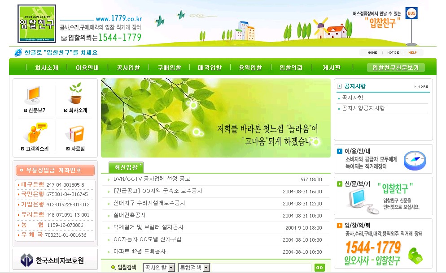Open the 입찰의뢰 menu
Viewport: 446px width, 273px height.
(x=291, y=68)
